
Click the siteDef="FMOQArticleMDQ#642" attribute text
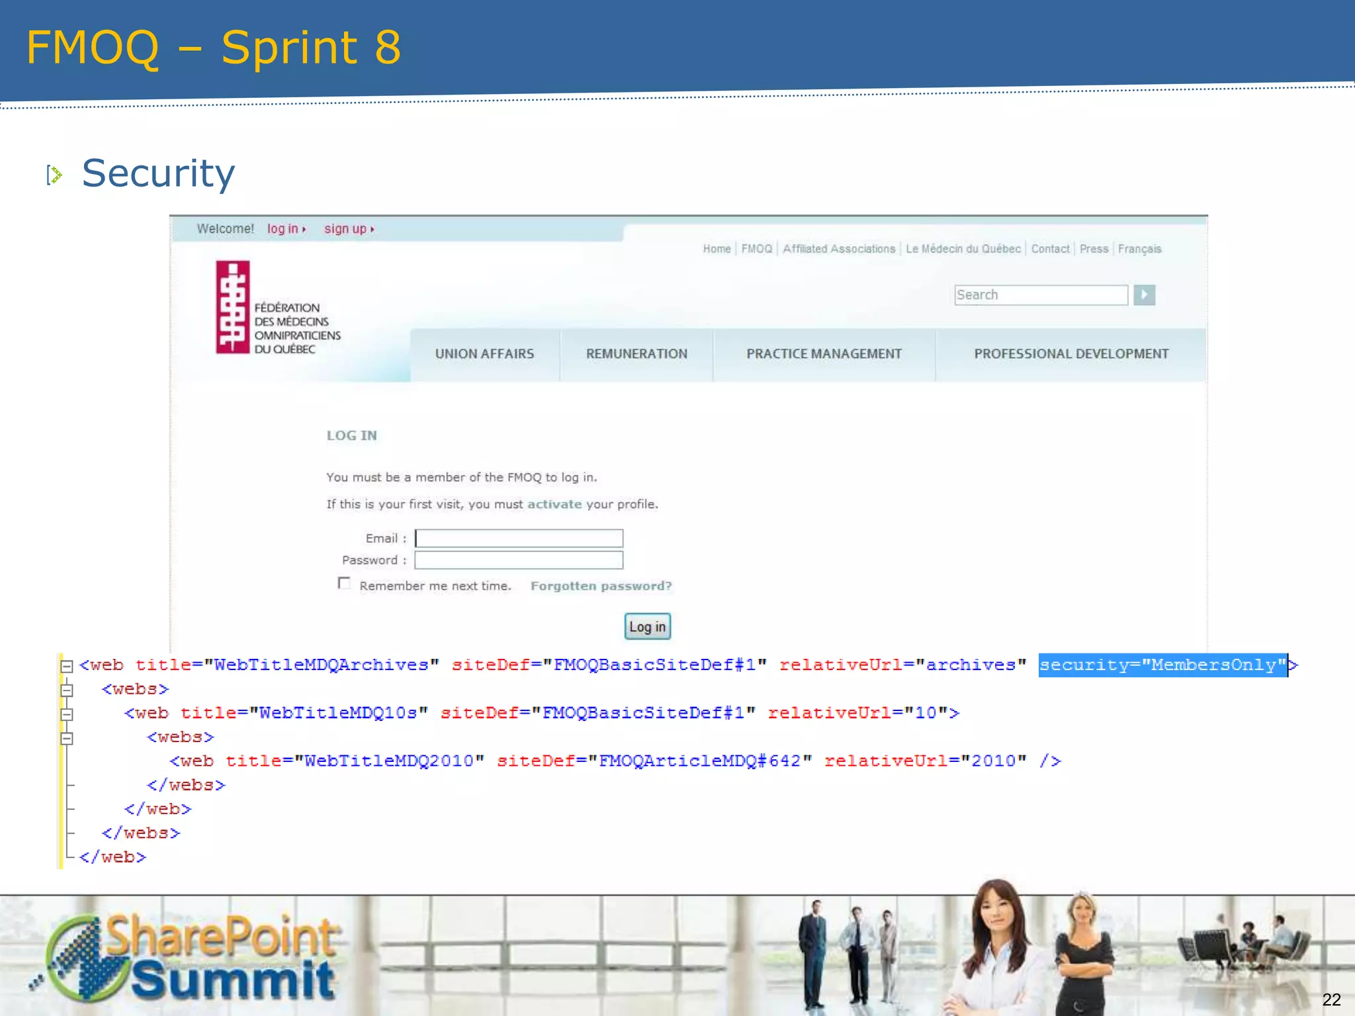click(x=654, y=761)
